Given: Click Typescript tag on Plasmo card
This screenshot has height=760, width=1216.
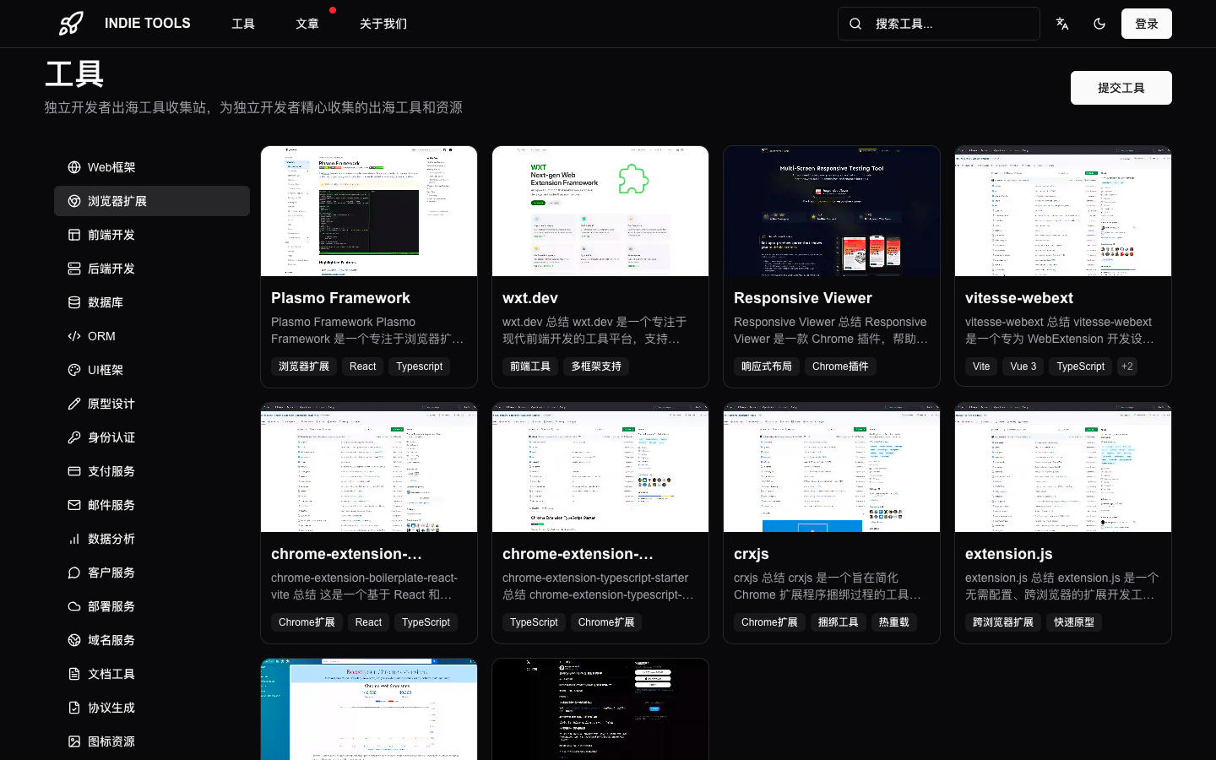Looking at the screenshot, I should [420, 366].
